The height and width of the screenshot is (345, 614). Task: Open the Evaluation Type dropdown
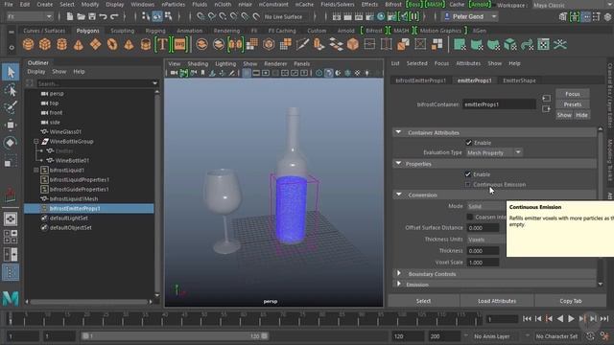pos(494,152)
